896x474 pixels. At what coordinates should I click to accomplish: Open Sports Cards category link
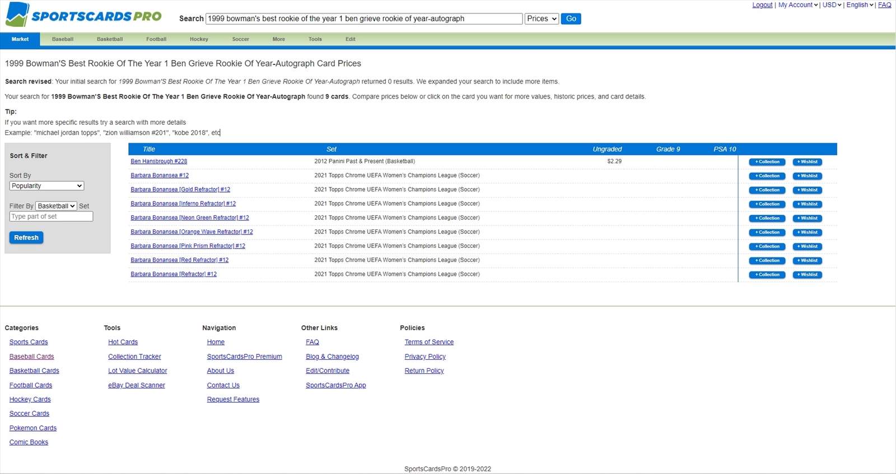[29, 342]
